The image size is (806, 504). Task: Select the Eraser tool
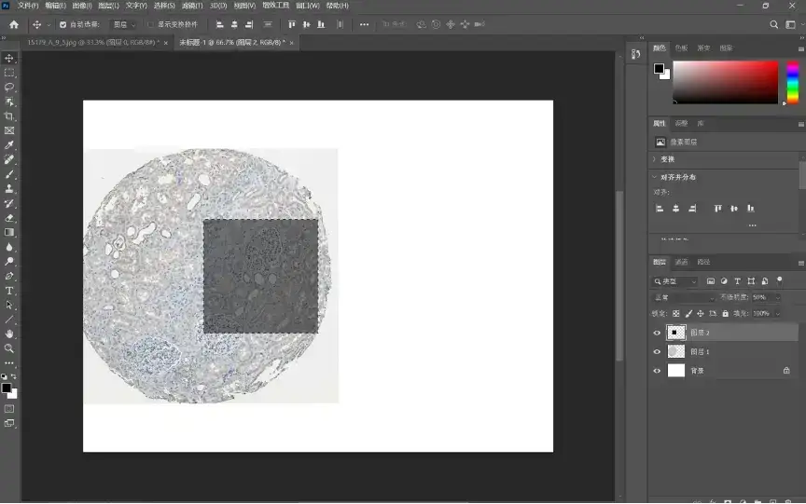click(x=9, y=218)
